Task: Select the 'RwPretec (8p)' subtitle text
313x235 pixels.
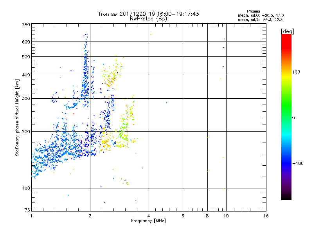Action: coord(148,19)
